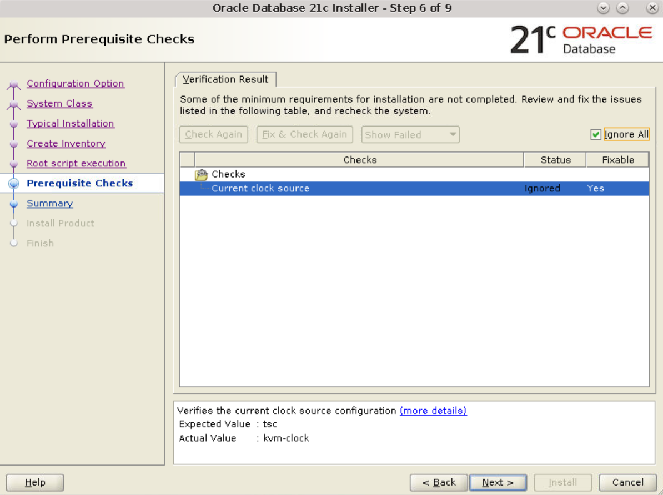Click the Status column header
Screen dimensions: 663x495
pos(555,160)
